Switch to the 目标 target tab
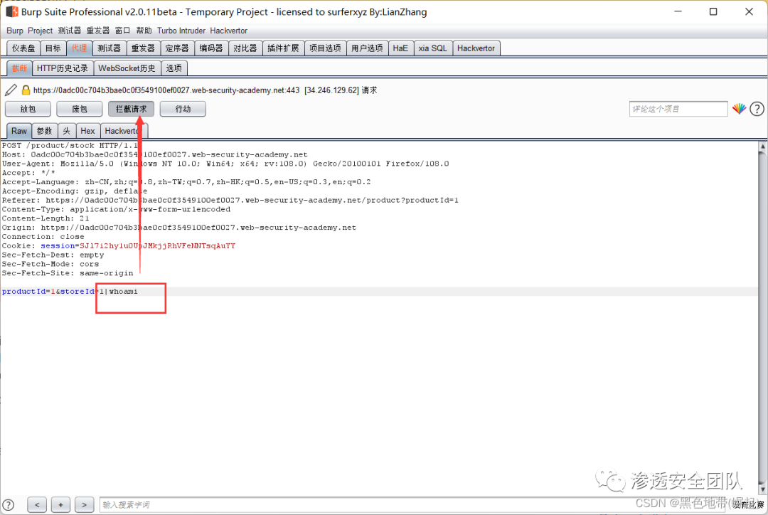768x515 pixels. coord(53,48)
